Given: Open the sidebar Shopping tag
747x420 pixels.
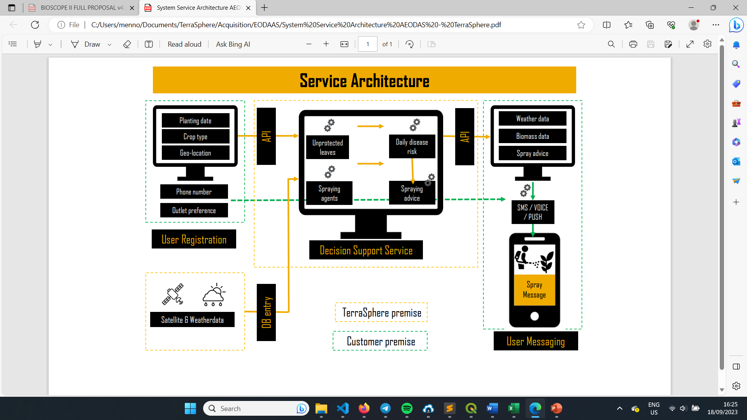Looking at the screenshot, I should (736, 84).
